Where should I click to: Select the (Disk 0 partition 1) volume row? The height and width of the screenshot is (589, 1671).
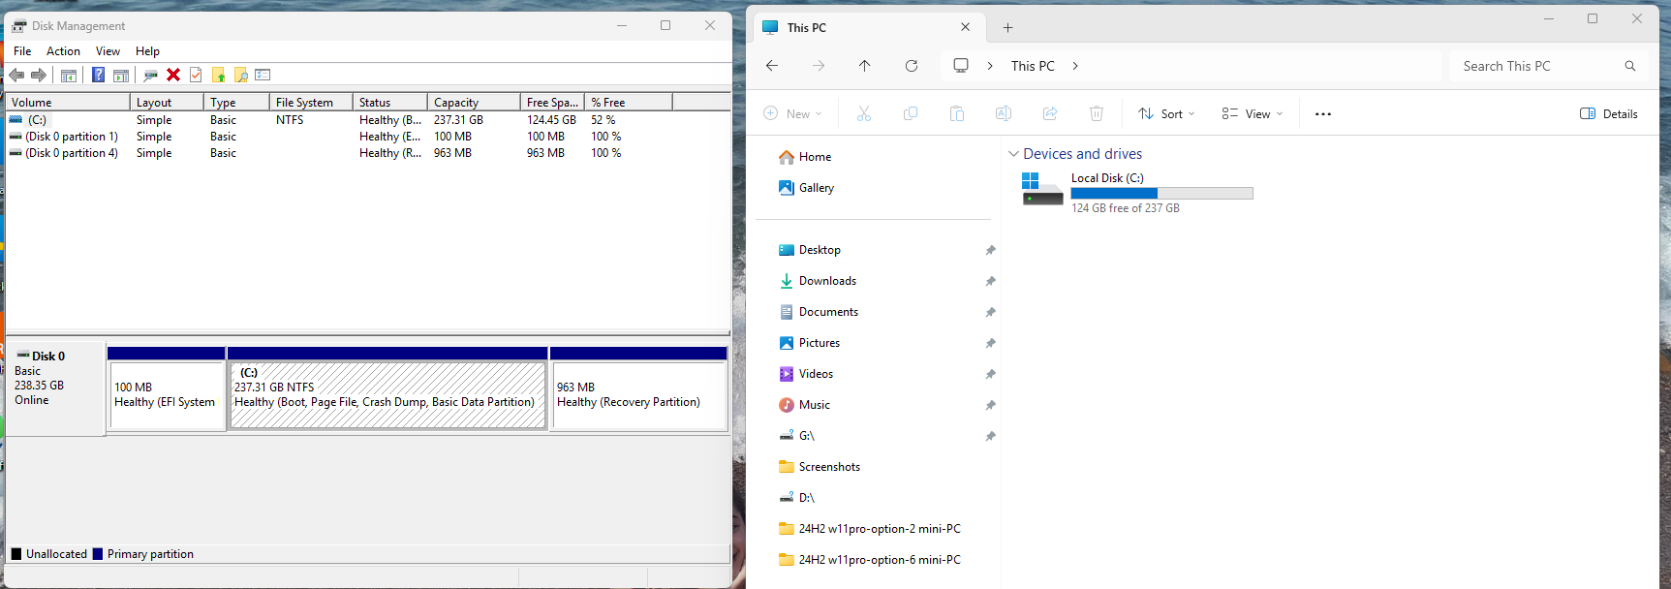coord(368,137)
